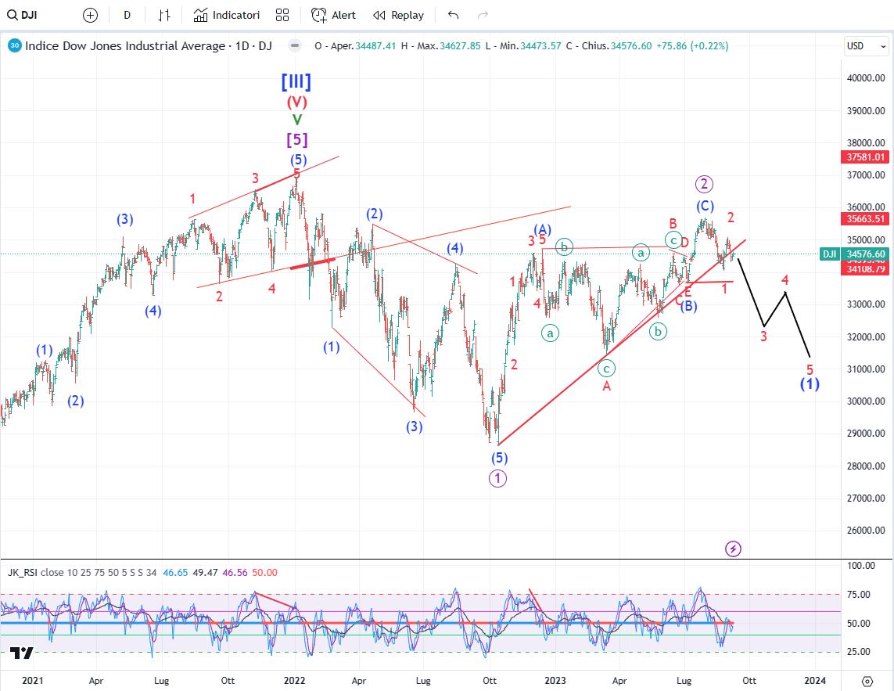Image resolution: width=894 pixels, height=691 pixels.
Task: Open chart type candlestick selector
Action: pos(164,16)
